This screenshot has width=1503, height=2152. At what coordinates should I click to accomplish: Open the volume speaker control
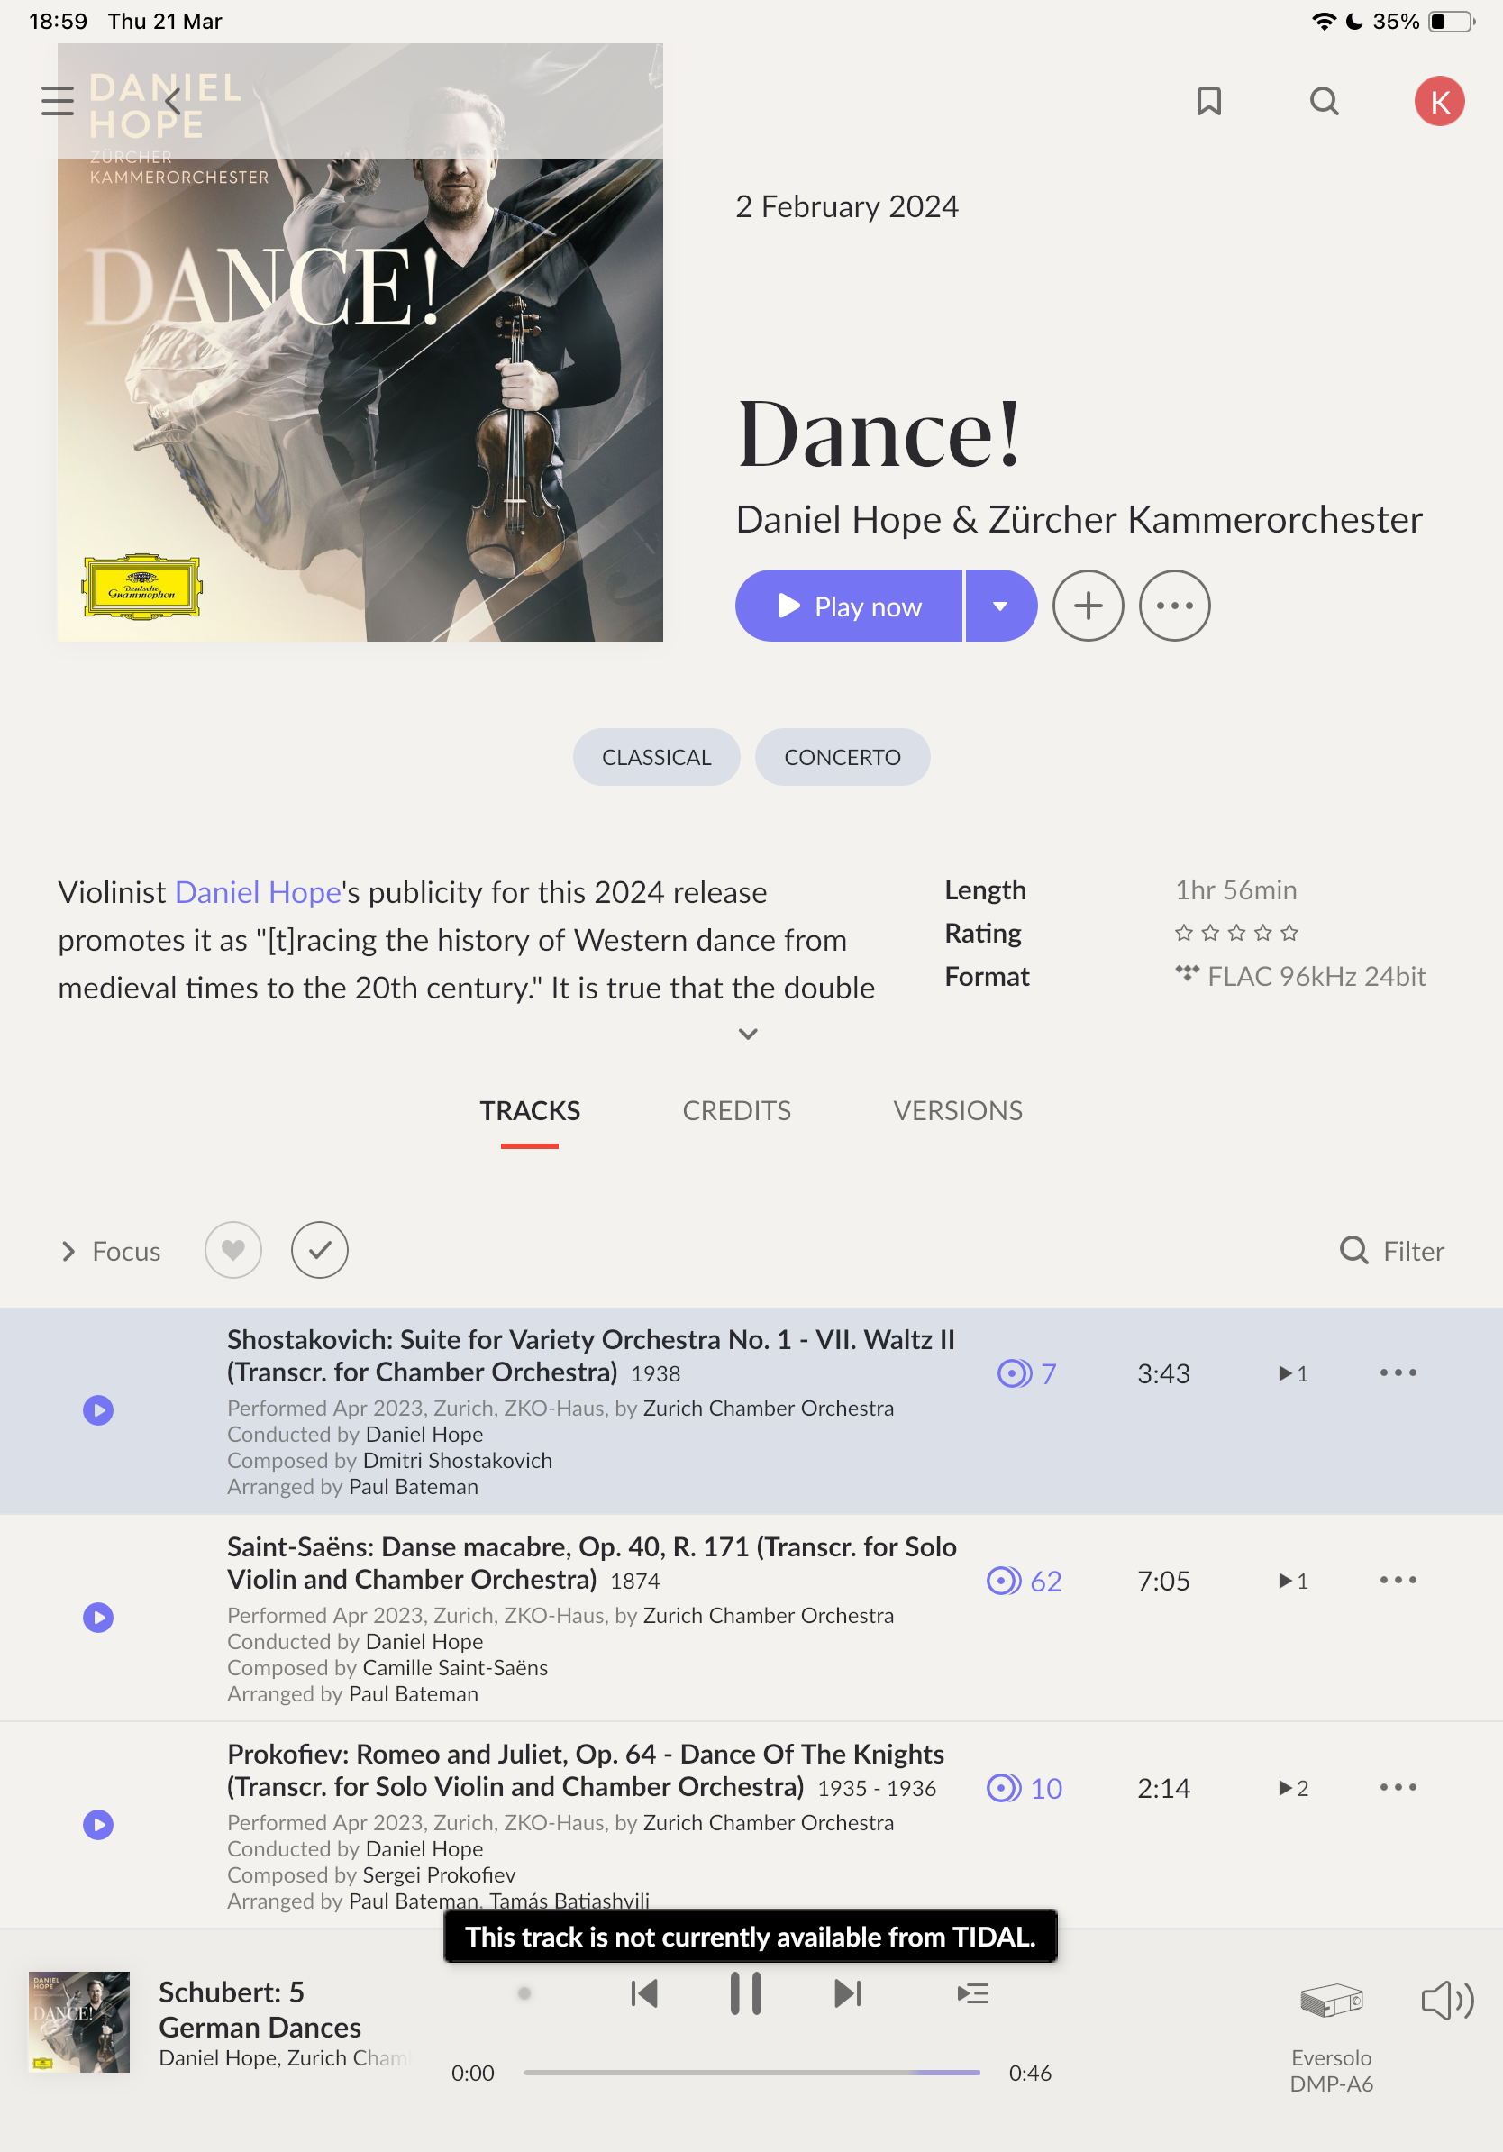1447,2001
